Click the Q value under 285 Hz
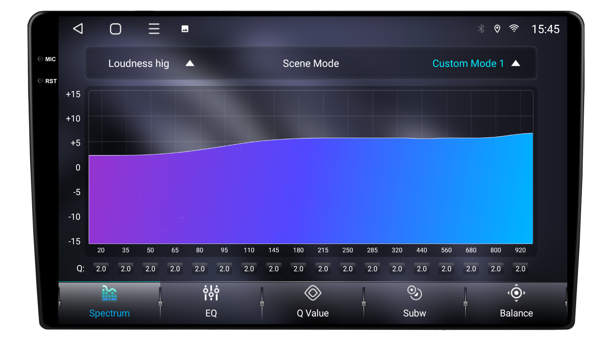This screenshot has height=347, width=612. point(373,269)
